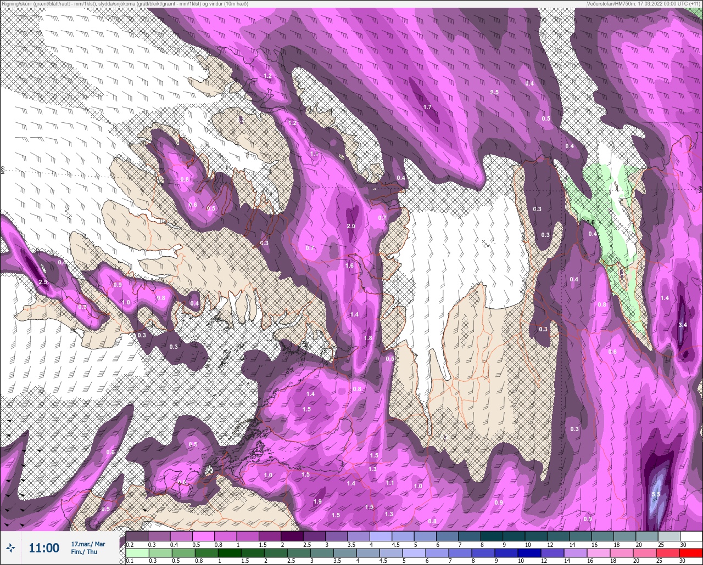Select the white 30 swatch in the top legend row
The height and width of the screenshot is (565, 703).
[691, 536]
